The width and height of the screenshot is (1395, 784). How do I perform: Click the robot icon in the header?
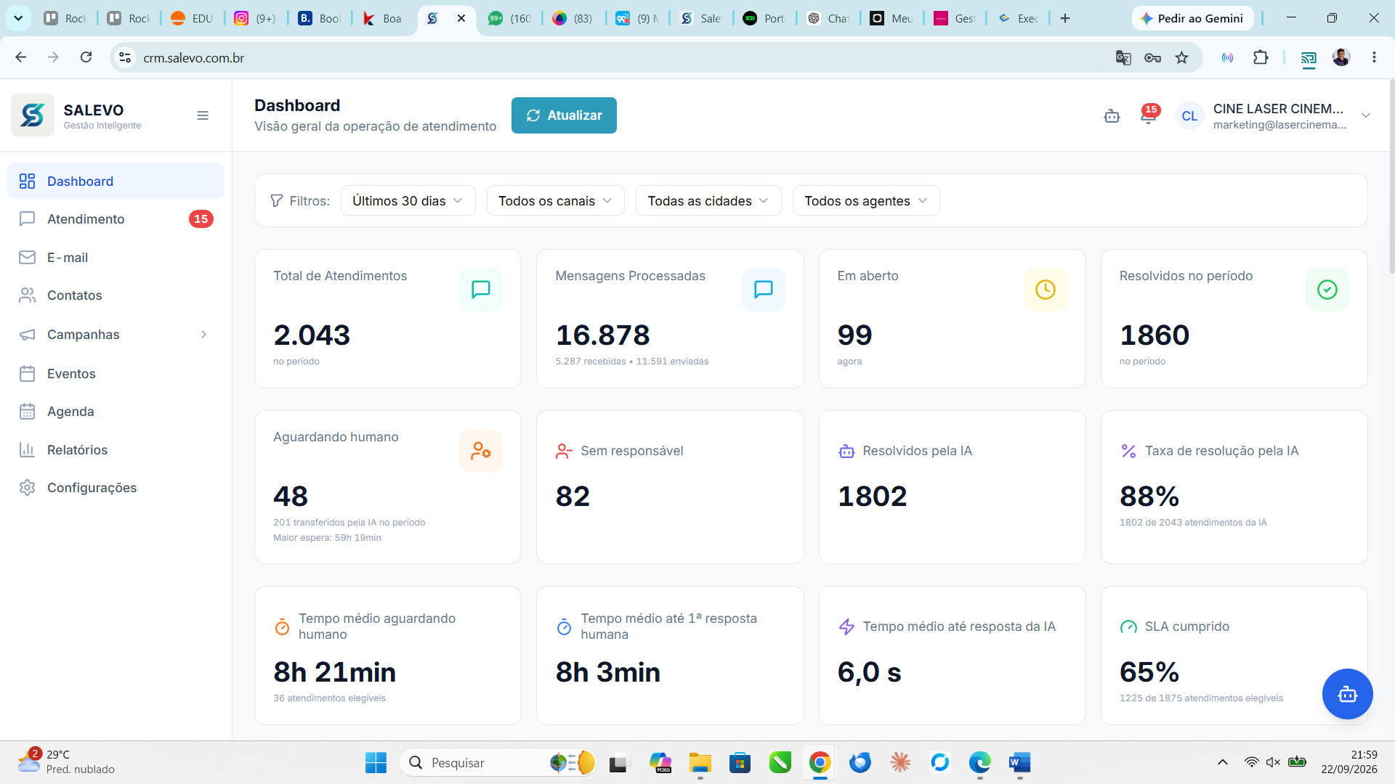[1112, 115]
